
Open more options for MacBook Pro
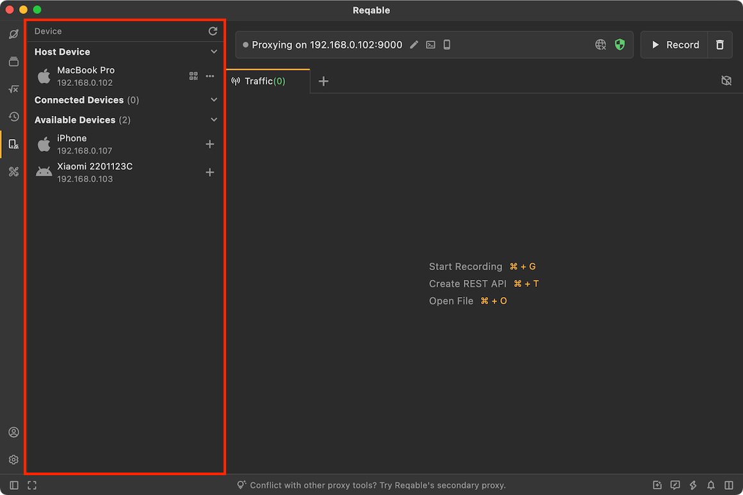210,76
